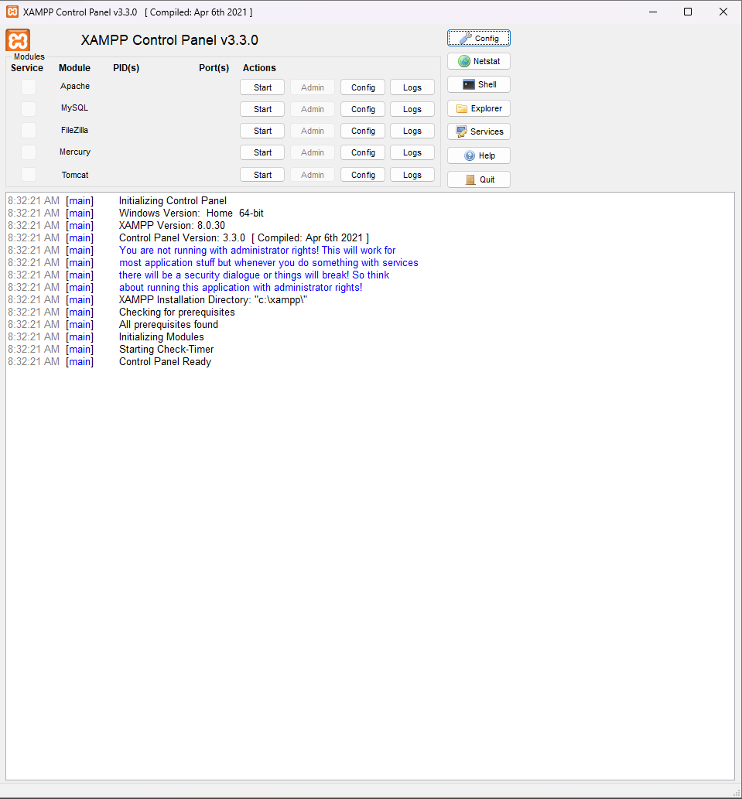Click the Tomcat Admin button
The image size is (742, 799).
(x=313, y=175)
